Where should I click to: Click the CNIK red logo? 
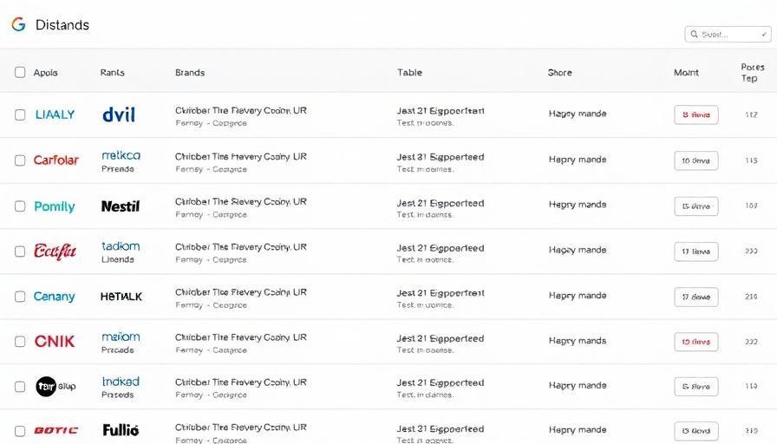click(54, 342)
